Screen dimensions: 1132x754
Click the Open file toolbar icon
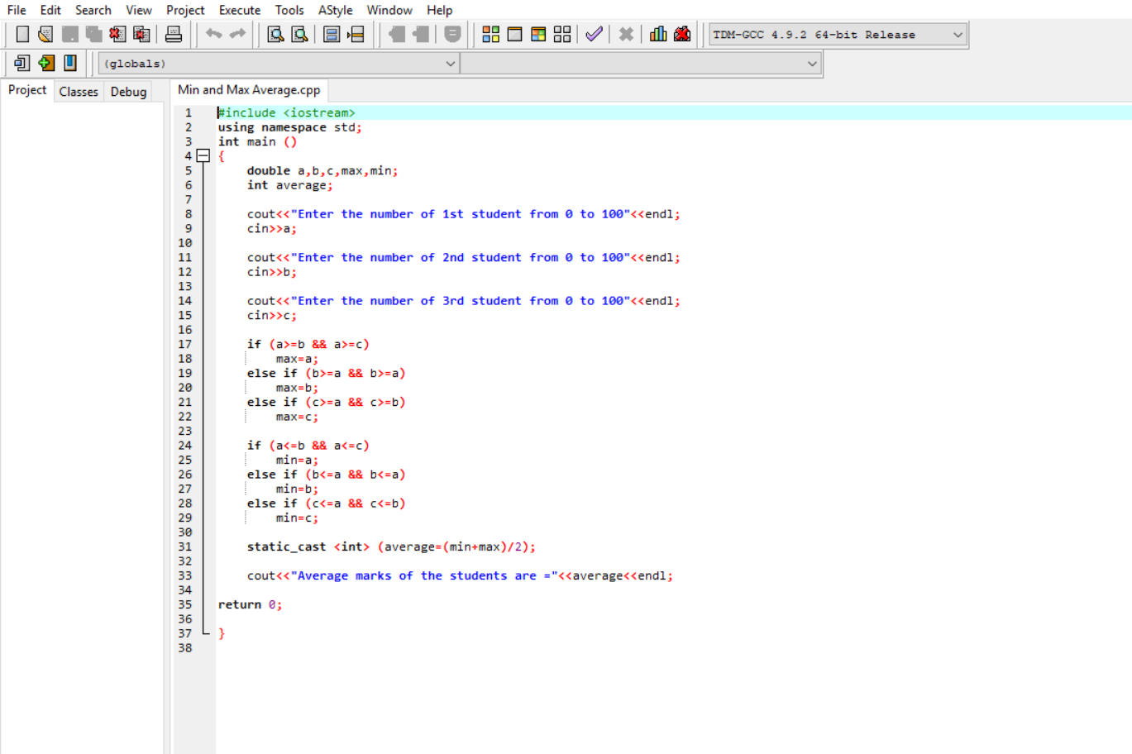pyautogui.click(x=45, y=35)
